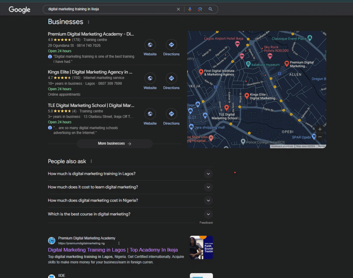Click the '(150)' review count for Kings Elite
Viewport: 353px width, 278px height.
click(76, 78)
